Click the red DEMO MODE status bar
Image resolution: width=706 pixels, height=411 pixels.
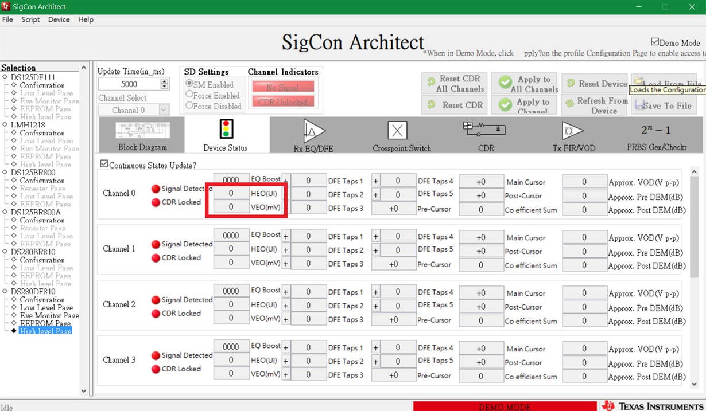click(x=504, y=406)
